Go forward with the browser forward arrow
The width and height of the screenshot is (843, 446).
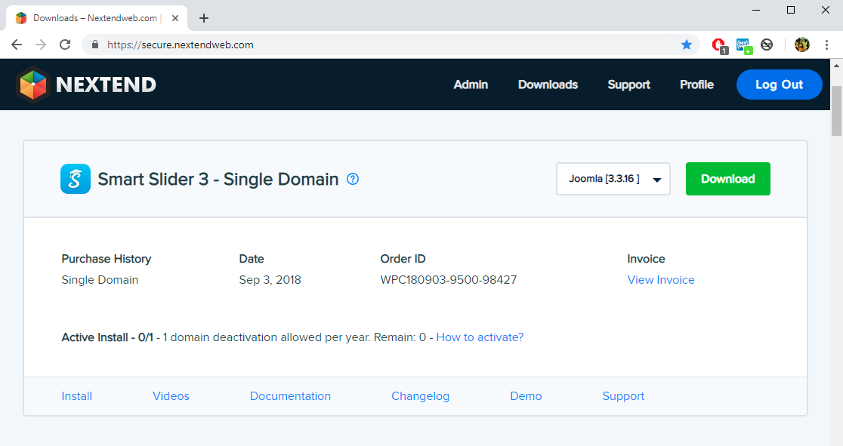pyautogui.click(x=41, y=45)
